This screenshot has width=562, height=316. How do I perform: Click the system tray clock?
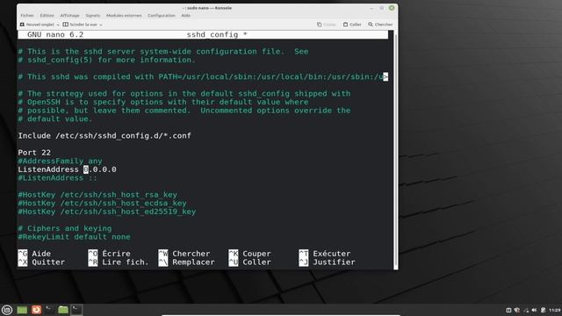554,310
